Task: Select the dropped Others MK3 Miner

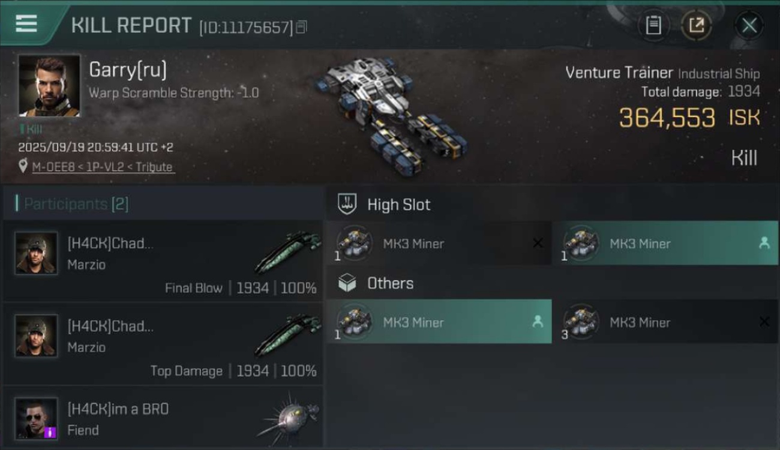Action: pos(439,322)
